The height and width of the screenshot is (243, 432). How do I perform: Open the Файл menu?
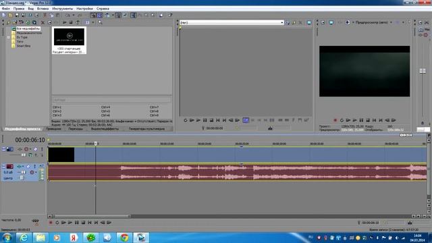click(5, 9)
